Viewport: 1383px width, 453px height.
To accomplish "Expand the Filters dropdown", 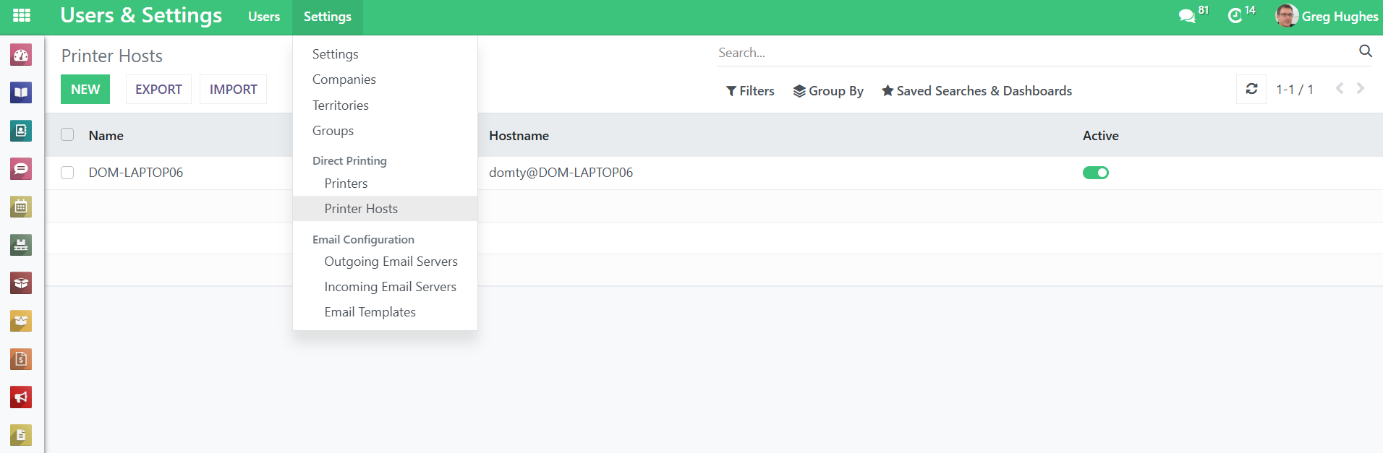I will [x=750, y=91].
